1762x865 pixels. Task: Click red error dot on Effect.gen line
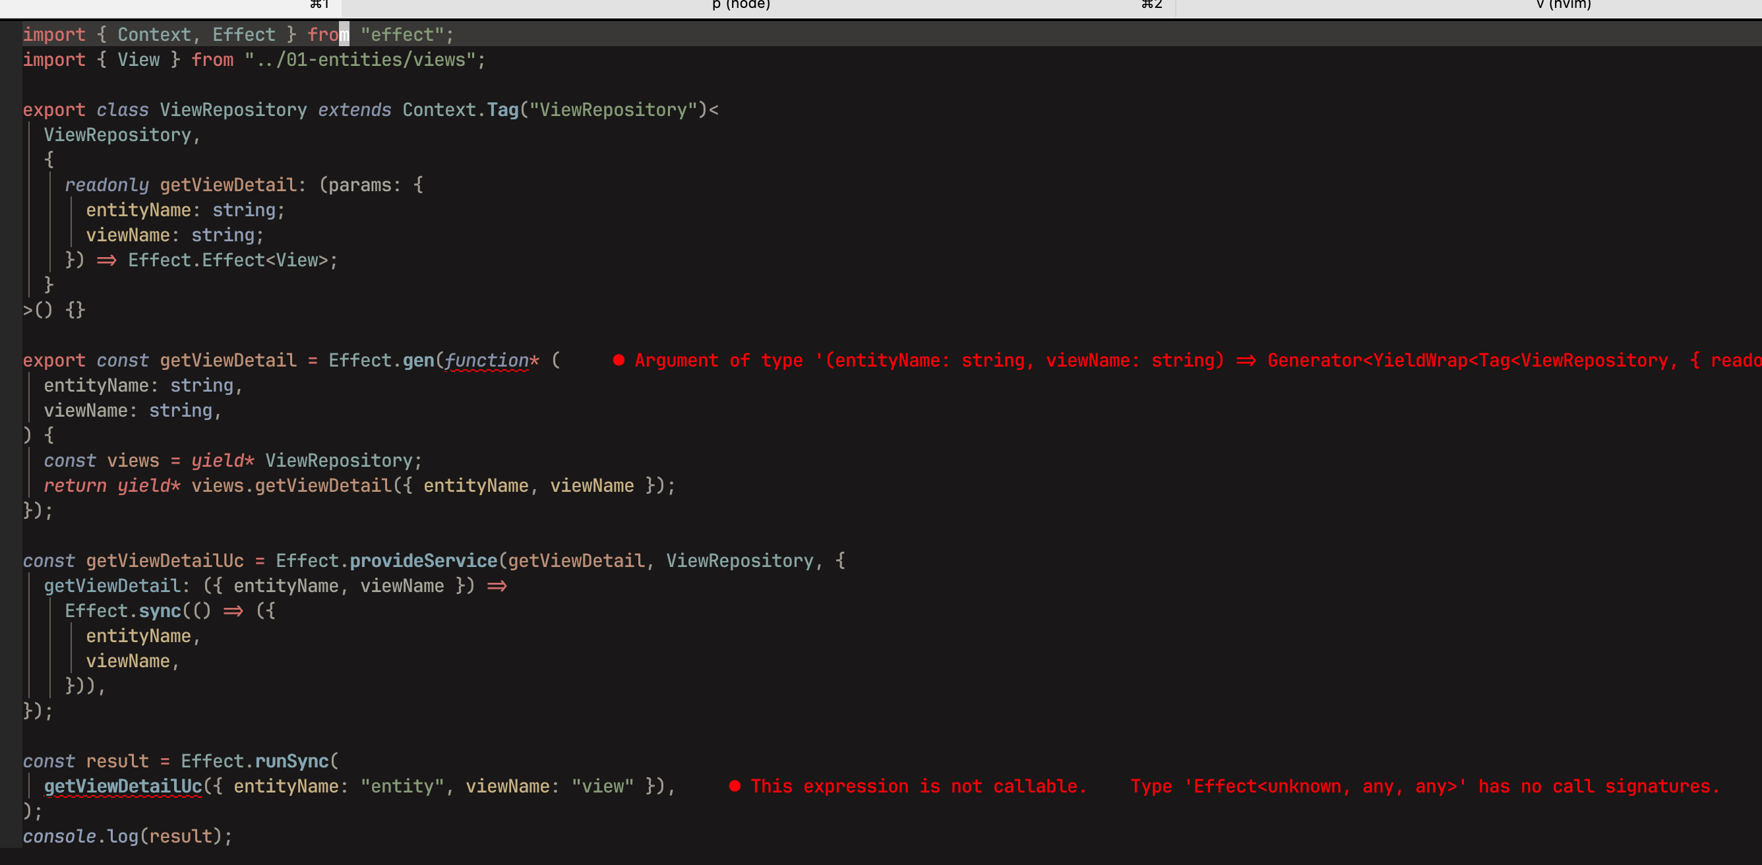[619, 361]
